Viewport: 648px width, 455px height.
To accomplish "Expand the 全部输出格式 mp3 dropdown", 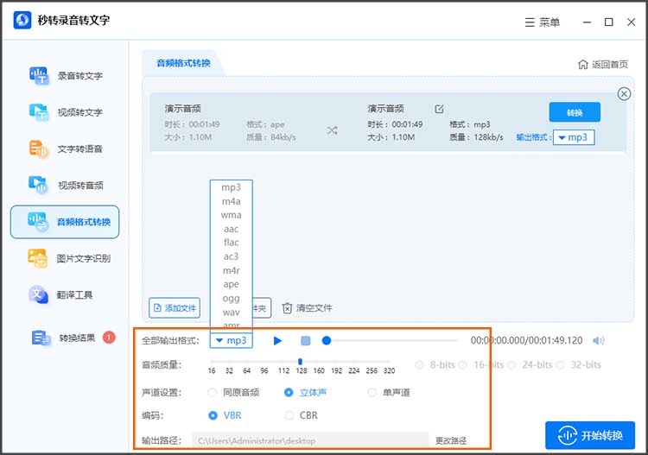I will [231, 341].
